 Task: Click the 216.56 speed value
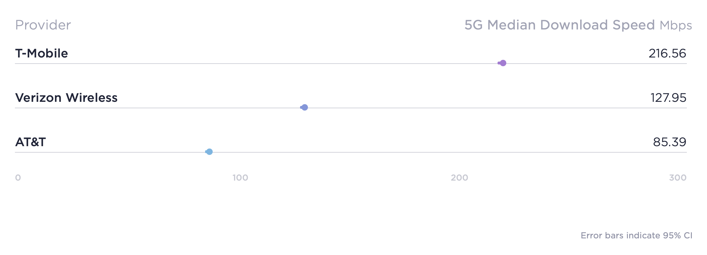click(x=667, y=53)
